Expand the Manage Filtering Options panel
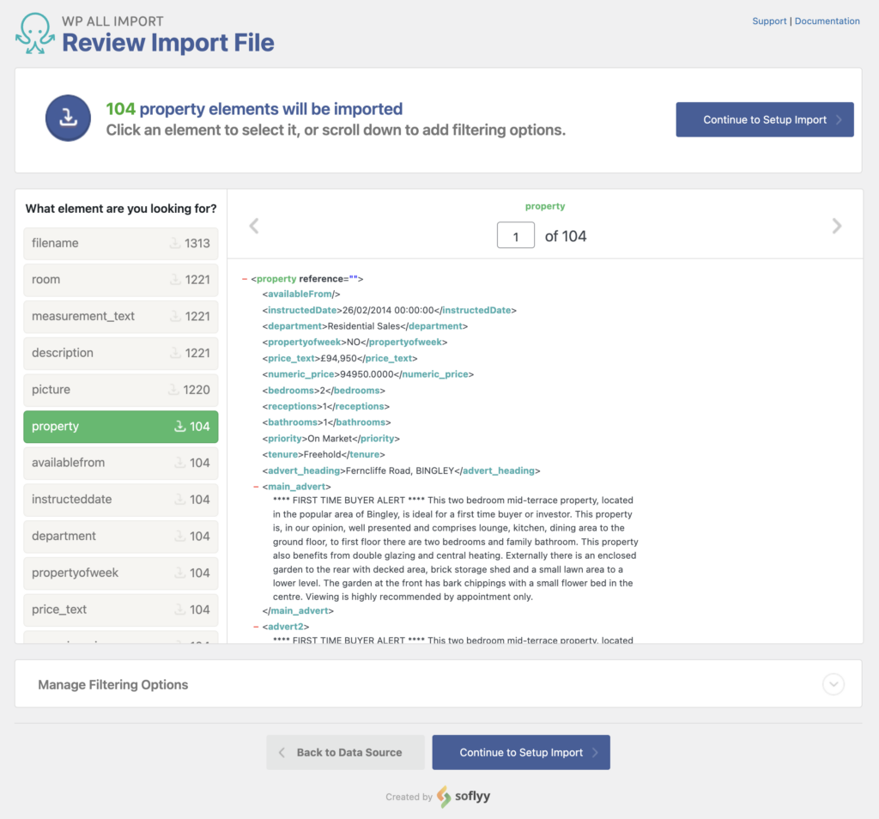Screen dimensions: 879x819 pos(832,684)
